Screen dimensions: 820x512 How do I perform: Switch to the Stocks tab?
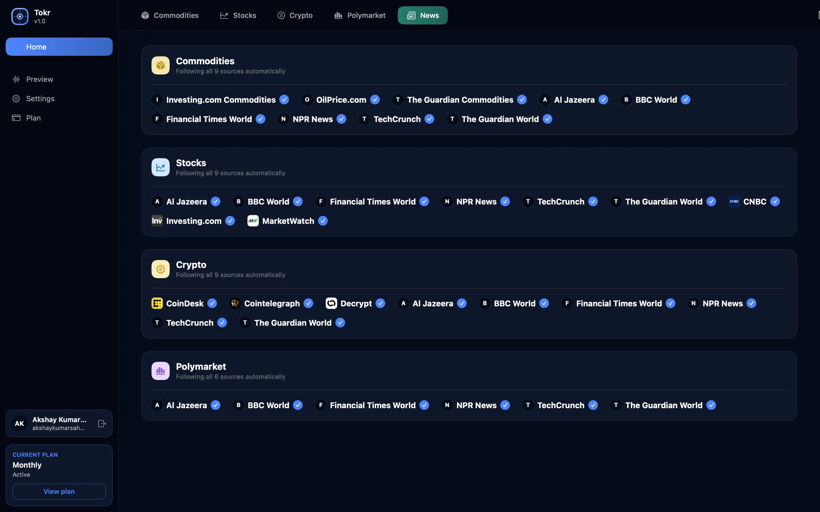tap(238, 15)
